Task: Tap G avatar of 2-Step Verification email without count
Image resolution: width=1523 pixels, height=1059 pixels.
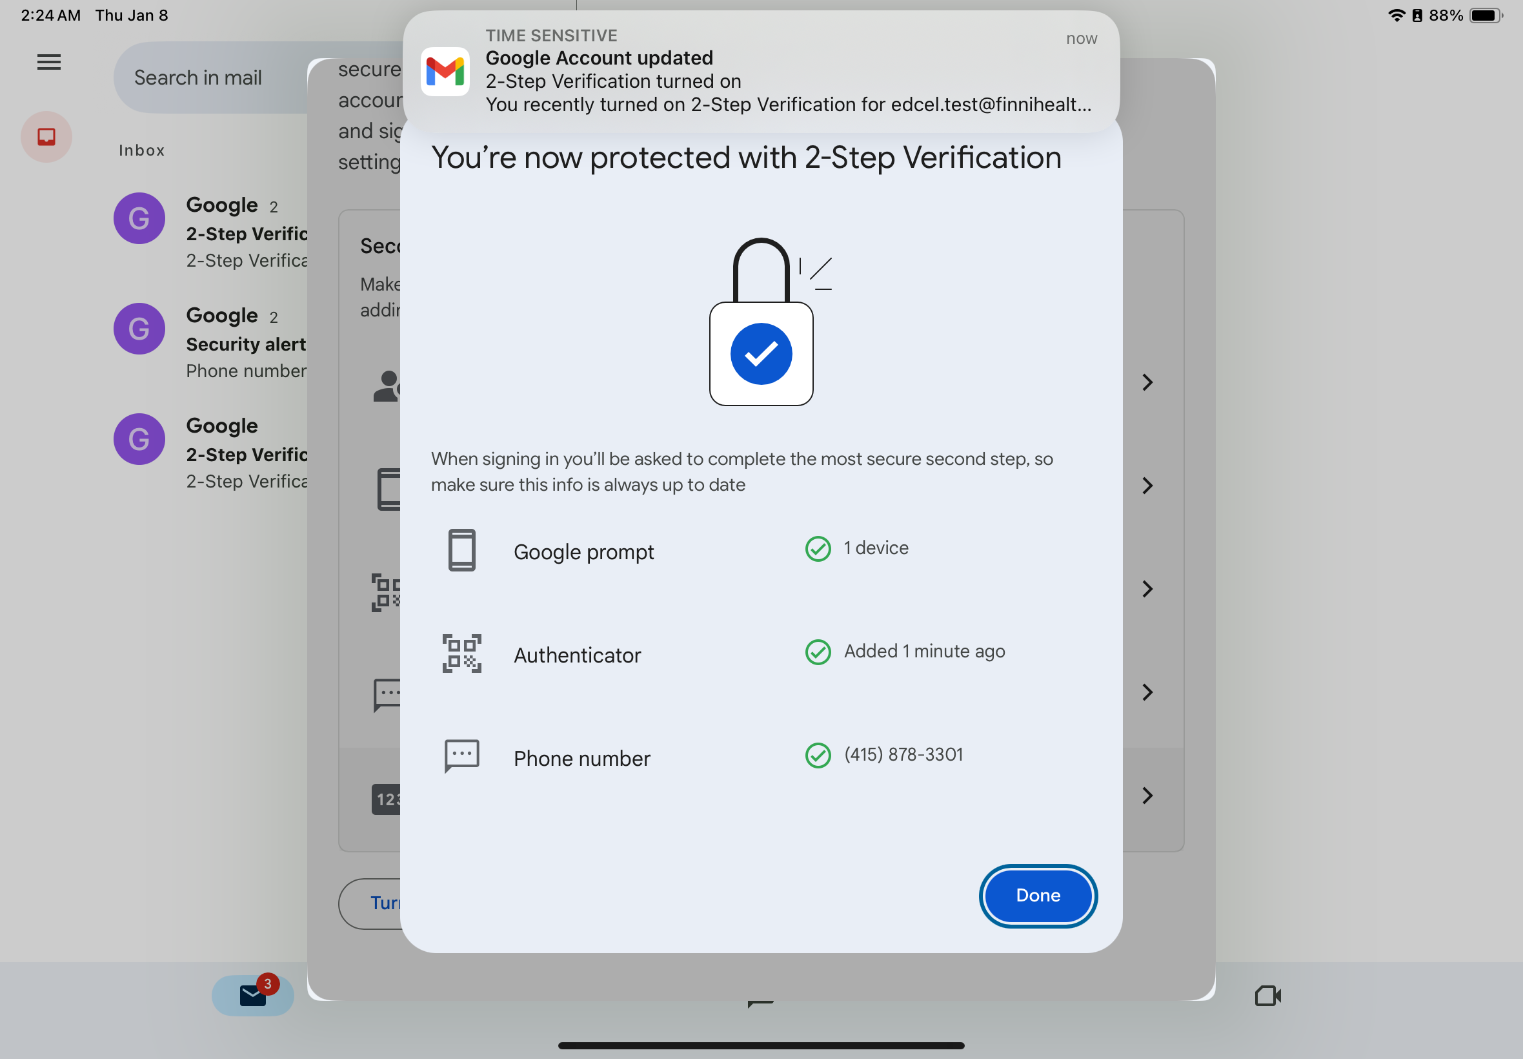Action: point(139,439)
